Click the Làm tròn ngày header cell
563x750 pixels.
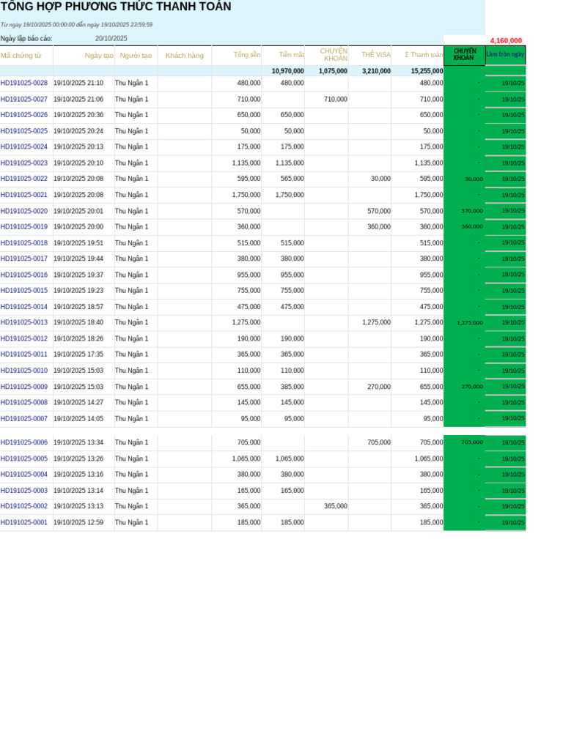(x=505, y=54)
